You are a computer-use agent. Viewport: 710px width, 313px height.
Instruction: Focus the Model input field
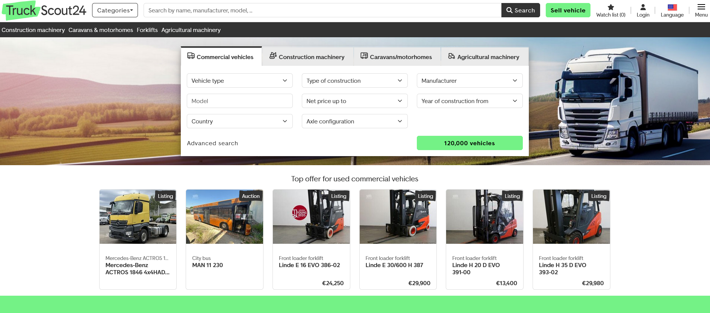click(x=239, y=101)
